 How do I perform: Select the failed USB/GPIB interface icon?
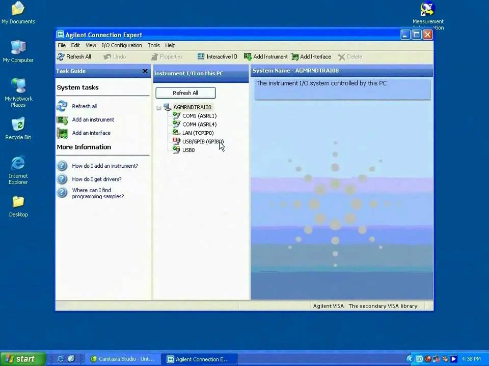177,141
